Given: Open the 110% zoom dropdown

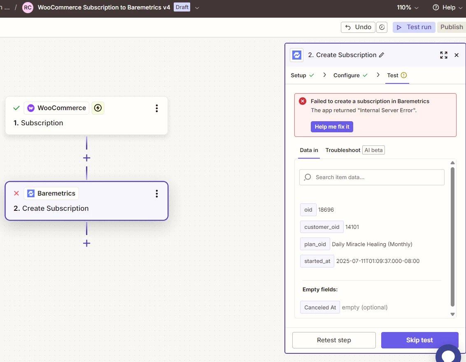Looking at the screenshot, I should point(408,7).
